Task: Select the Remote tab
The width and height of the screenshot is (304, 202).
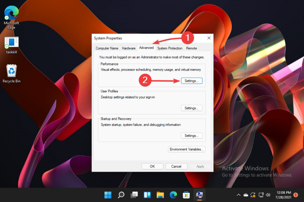Action: tap(191, 48)
